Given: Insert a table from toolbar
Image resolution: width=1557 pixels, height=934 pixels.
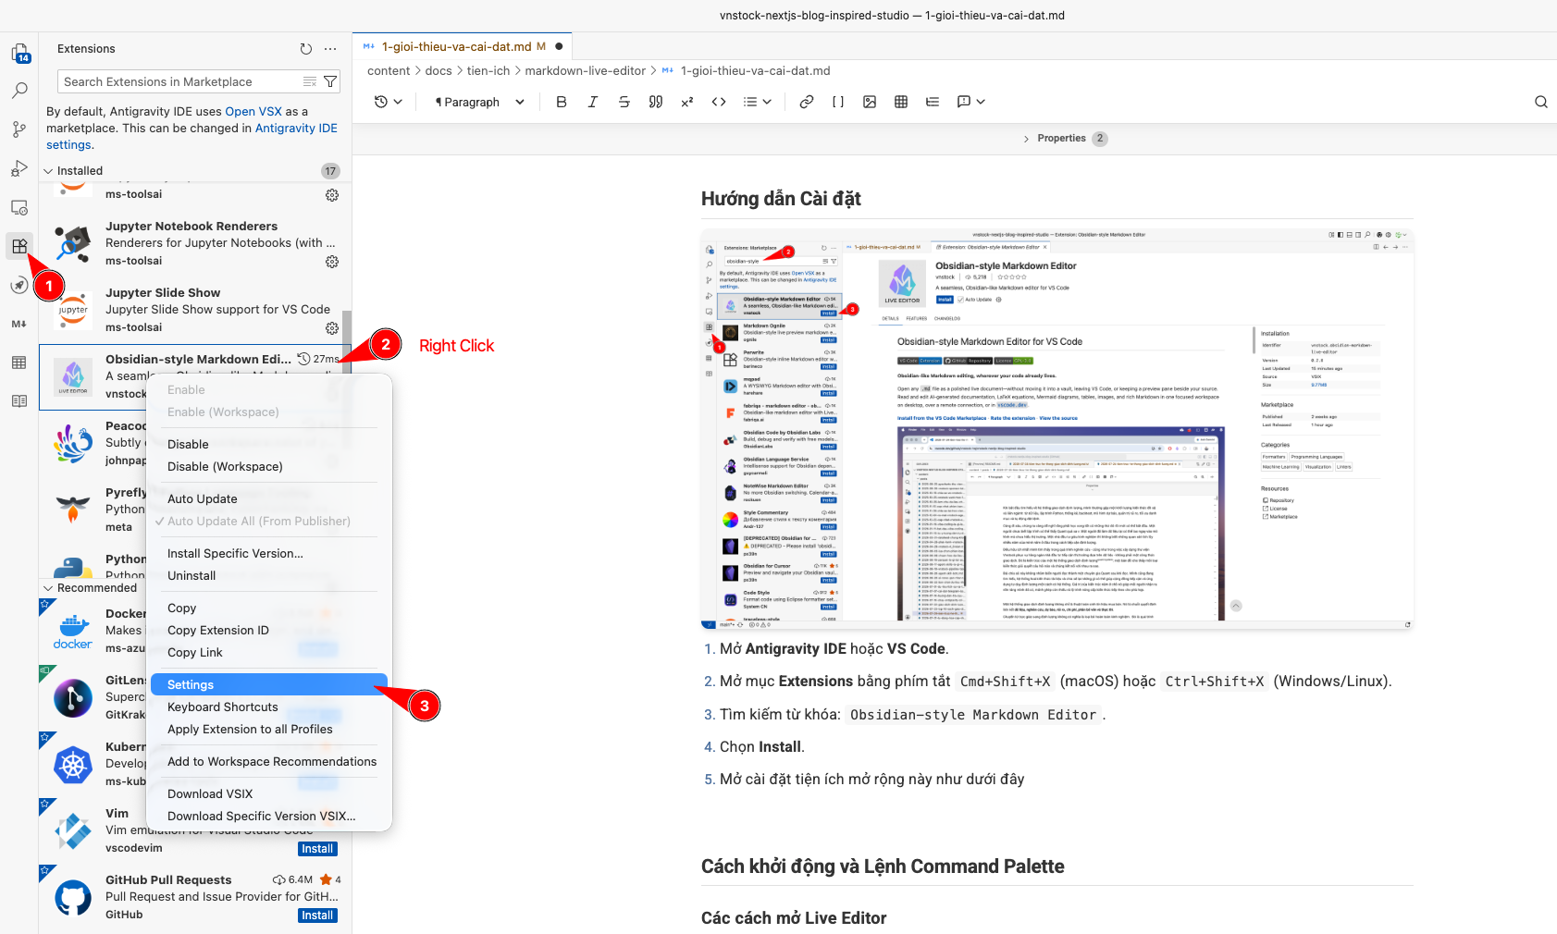Looking at the screenshot, I should coord(901,102).
